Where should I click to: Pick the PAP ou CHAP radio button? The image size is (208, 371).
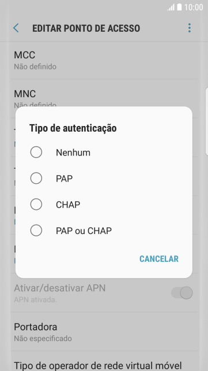[x=36, y=231]
